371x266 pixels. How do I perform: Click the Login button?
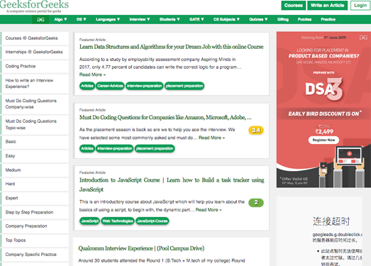pos(360,6)
